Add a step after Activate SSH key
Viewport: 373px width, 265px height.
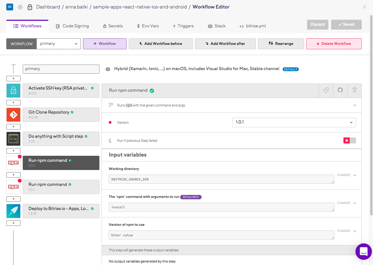[x=13, y=103]
